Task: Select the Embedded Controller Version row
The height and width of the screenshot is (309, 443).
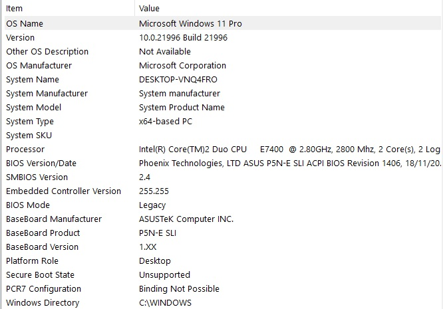Action: point(223,191)
